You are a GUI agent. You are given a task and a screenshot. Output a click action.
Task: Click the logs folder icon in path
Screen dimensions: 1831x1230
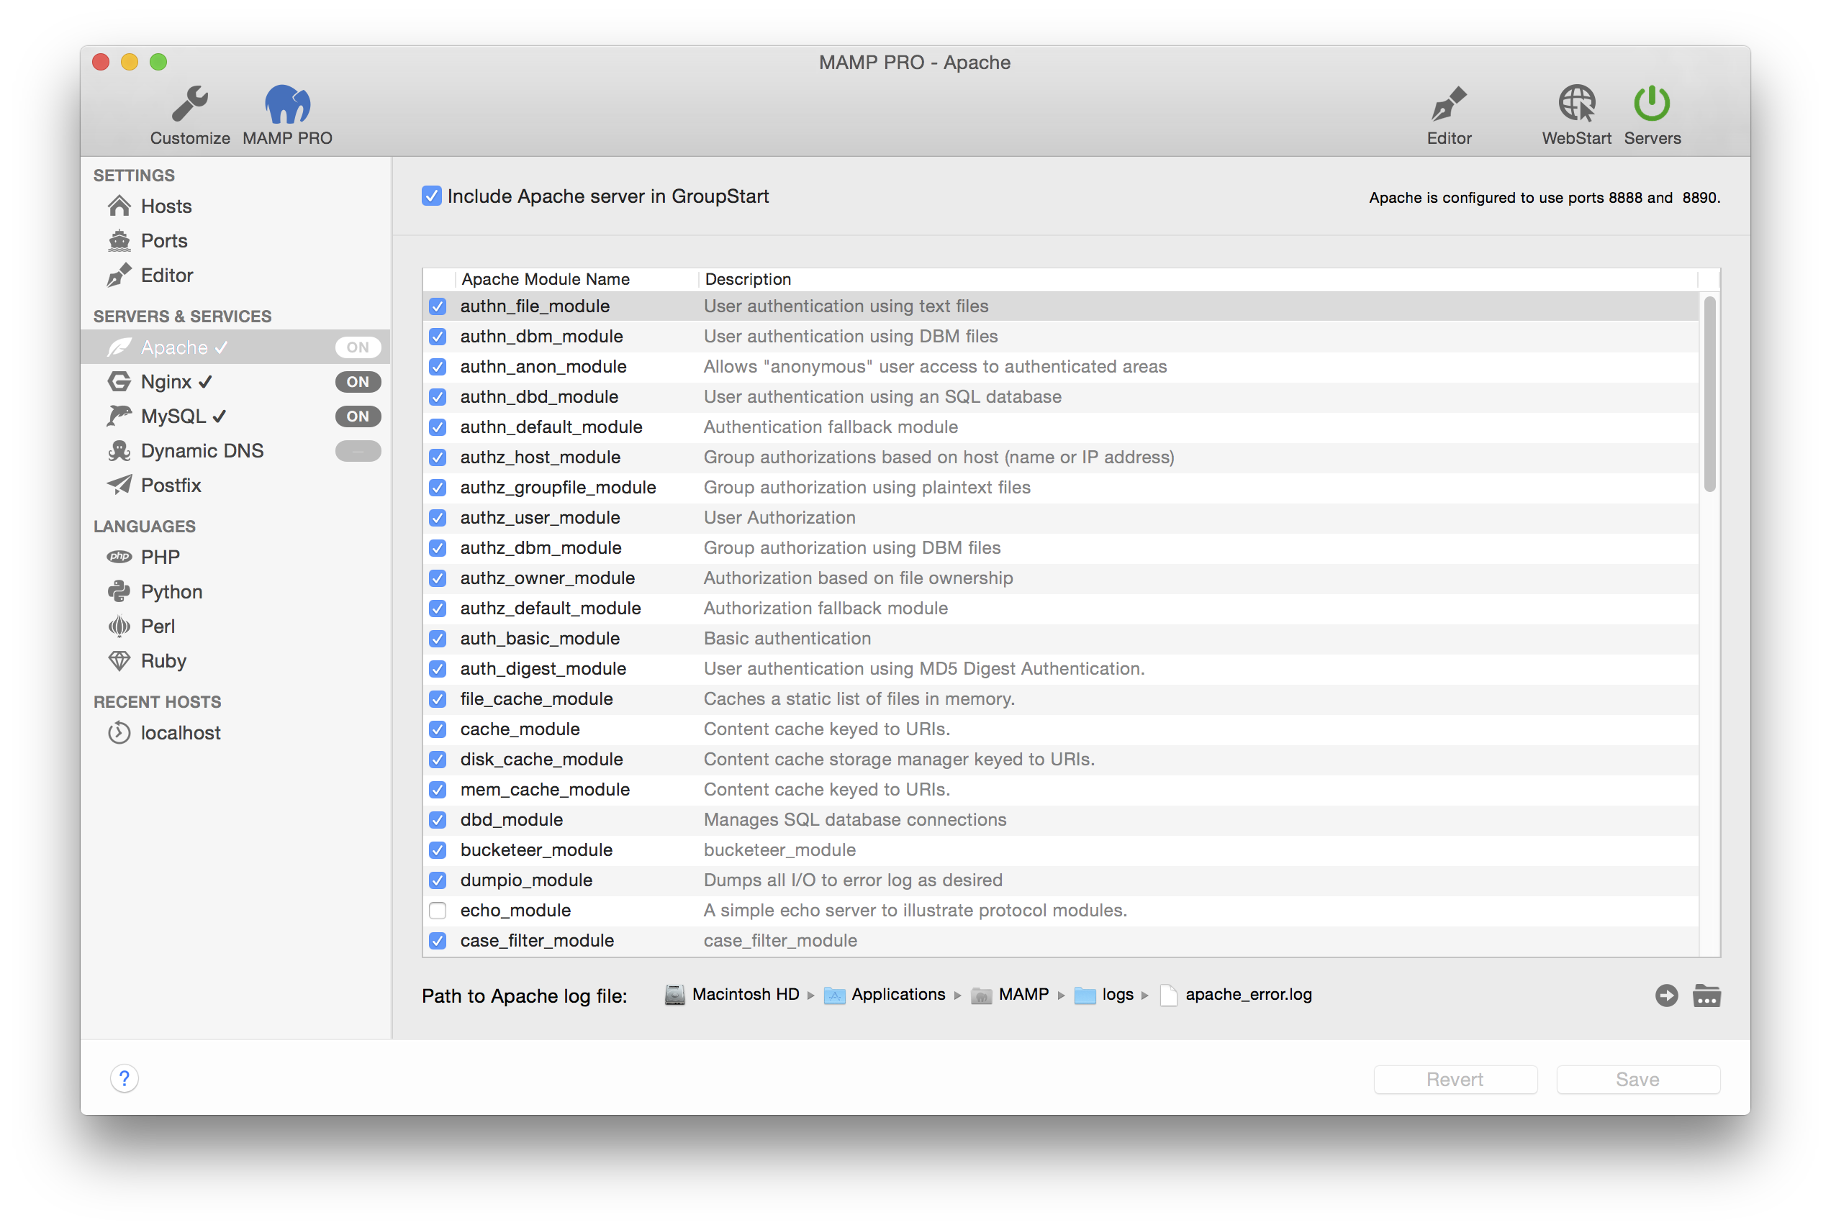click(1085, 996)
